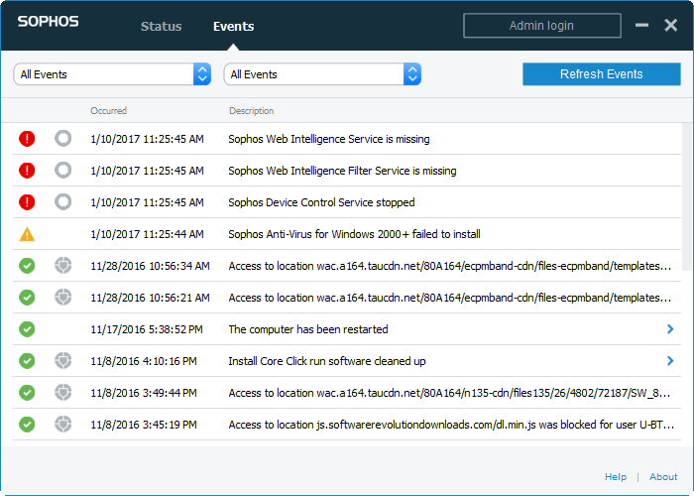This screenshot has height=496, width=694.
Task: Click gray shield icon beside 10:56:34 AM event
Action: coord(62,266)
